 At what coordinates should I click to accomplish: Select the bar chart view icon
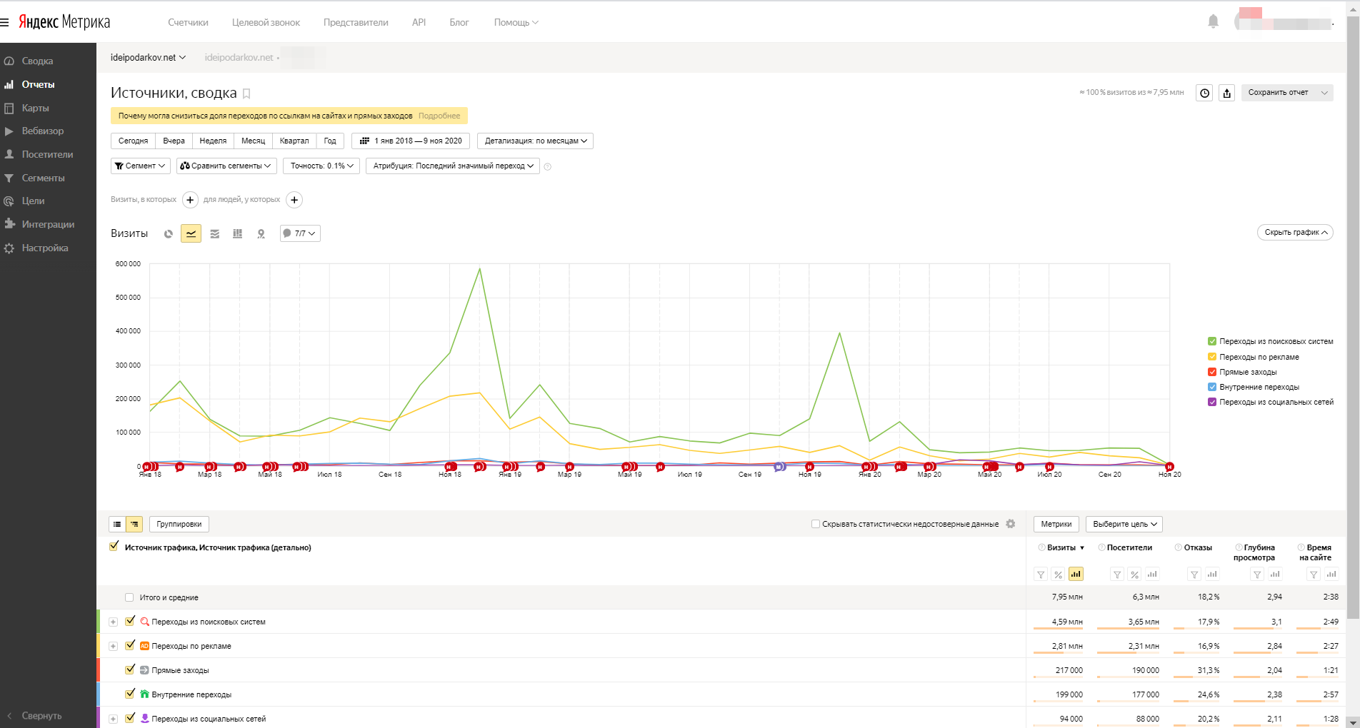pos(238,233)
